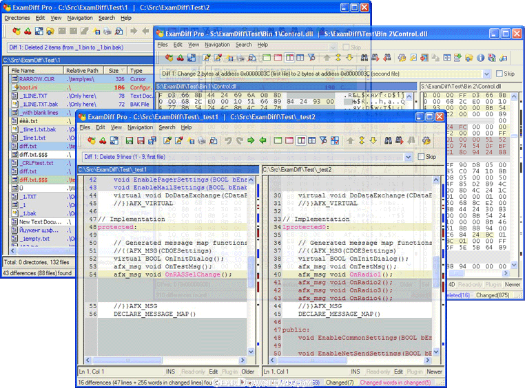Click the green right-pointing copy arrow in the _test1 window
The height and width of the screenshot is (388, 525).
(251, 141)
